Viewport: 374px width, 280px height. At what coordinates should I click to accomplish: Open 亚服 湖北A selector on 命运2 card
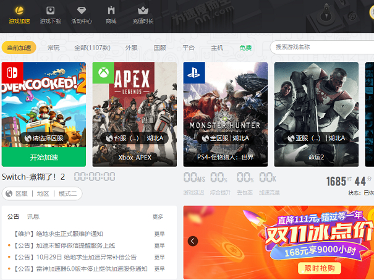click(317, 138)
